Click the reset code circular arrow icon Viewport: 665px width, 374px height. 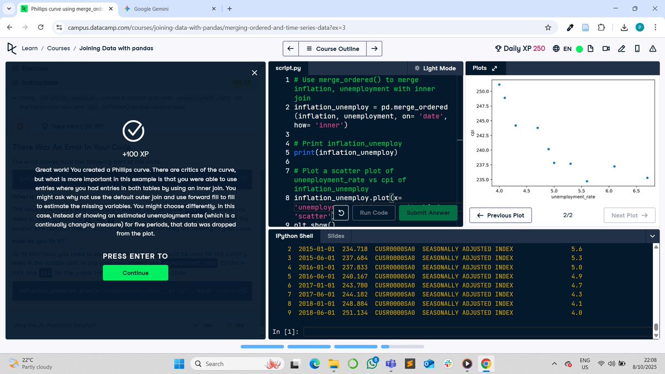pyautogui.click(x=341, y=212)
